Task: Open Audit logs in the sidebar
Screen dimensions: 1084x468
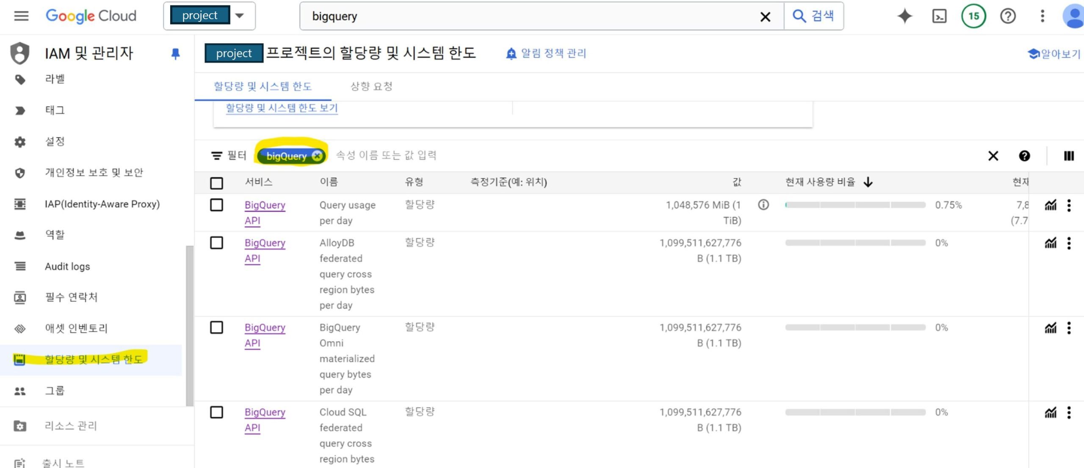Action: point(67,266)
